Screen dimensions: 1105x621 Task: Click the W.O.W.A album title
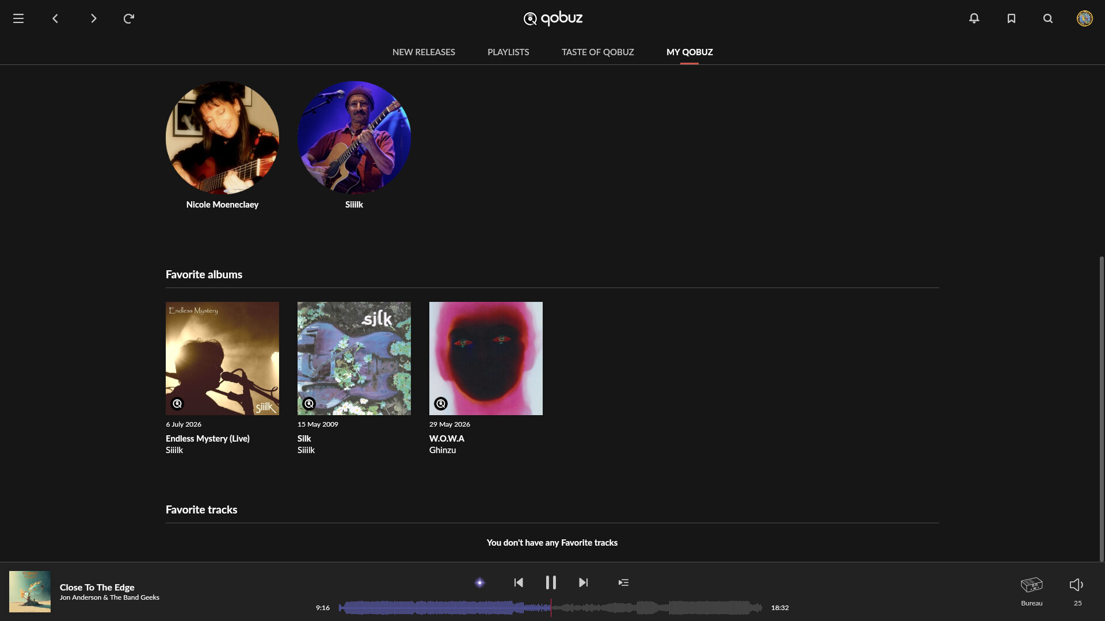tap(447, 438)
